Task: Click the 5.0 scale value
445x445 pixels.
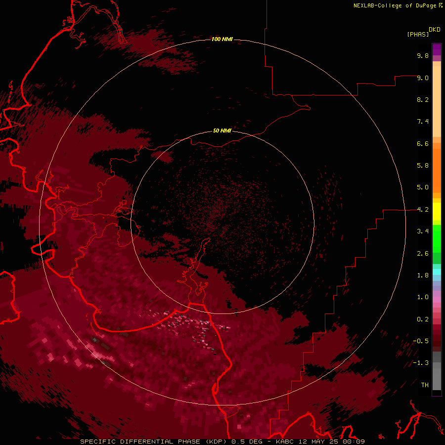Action: click(x=423, y=187)
